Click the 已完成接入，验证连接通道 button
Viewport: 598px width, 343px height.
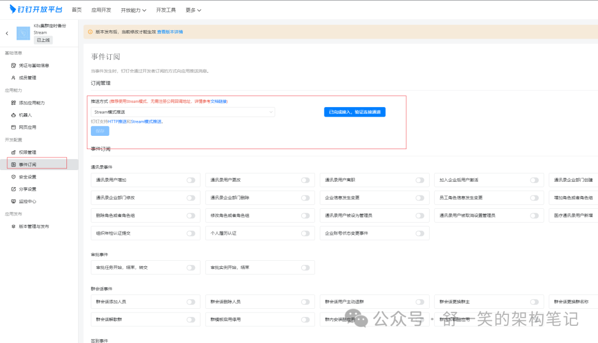pyautogui.click(x=355, y=112)
